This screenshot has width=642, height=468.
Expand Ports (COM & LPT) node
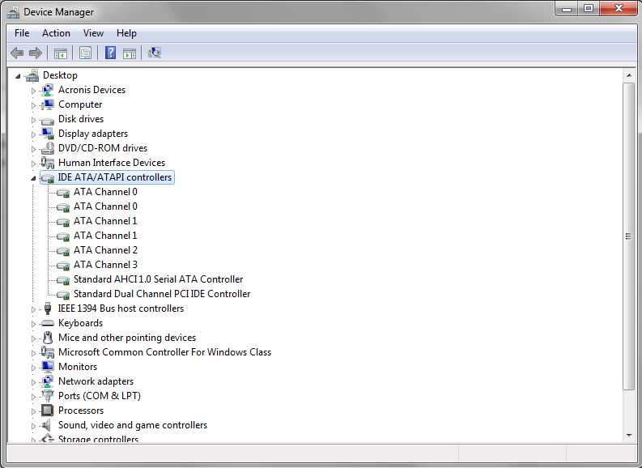tap(33, 397)
